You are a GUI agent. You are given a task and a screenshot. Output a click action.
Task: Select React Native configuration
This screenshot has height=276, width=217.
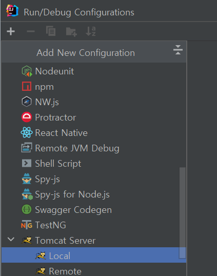[x=94, y=132]
